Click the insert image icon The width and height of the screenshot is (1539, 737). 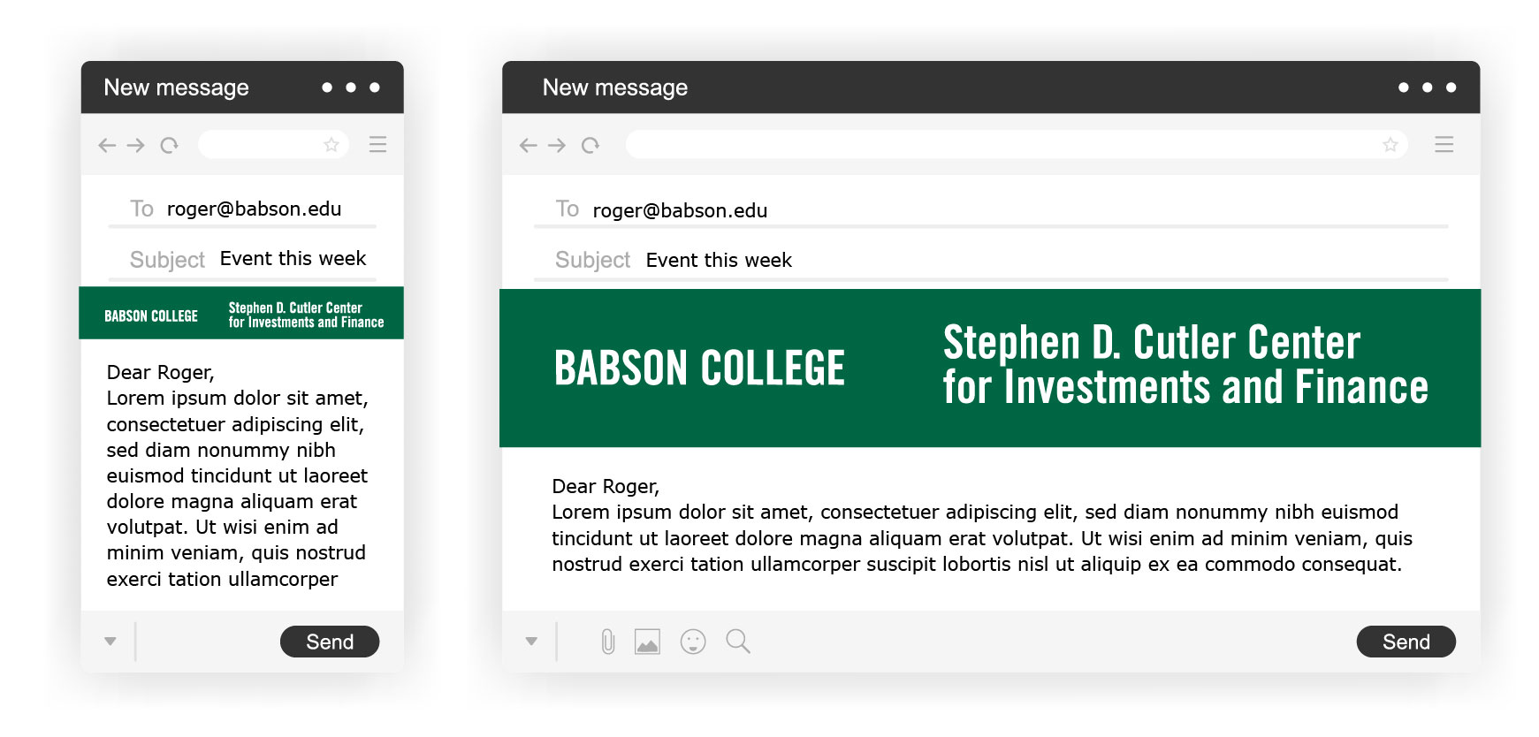(648, 642)
